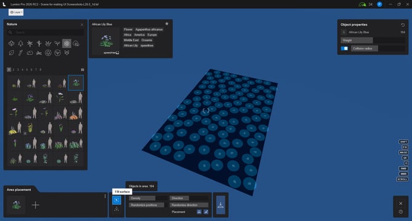The image size is (412, 221).
Task: Select the fox head category icon
Action: [x=67, y=53]
